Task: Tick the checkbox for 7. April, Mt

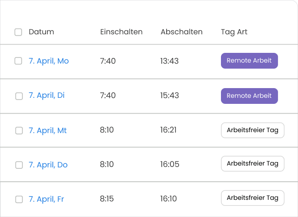Action: pyautogui.click(x=19, y=131)
